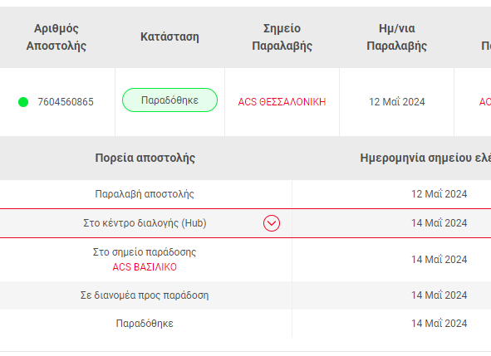Select the final Παραδόθηκε tracking row

coord(246,324)
